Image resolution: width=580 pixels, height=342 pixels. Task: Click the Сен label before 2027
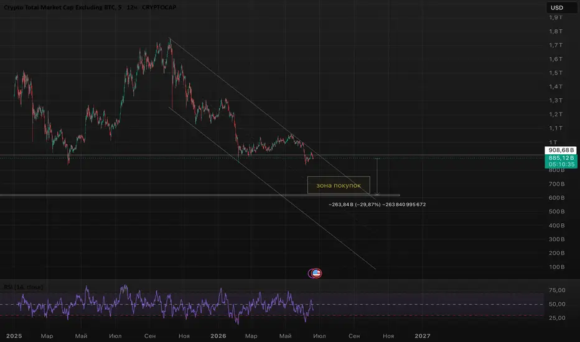click(354, 336)
